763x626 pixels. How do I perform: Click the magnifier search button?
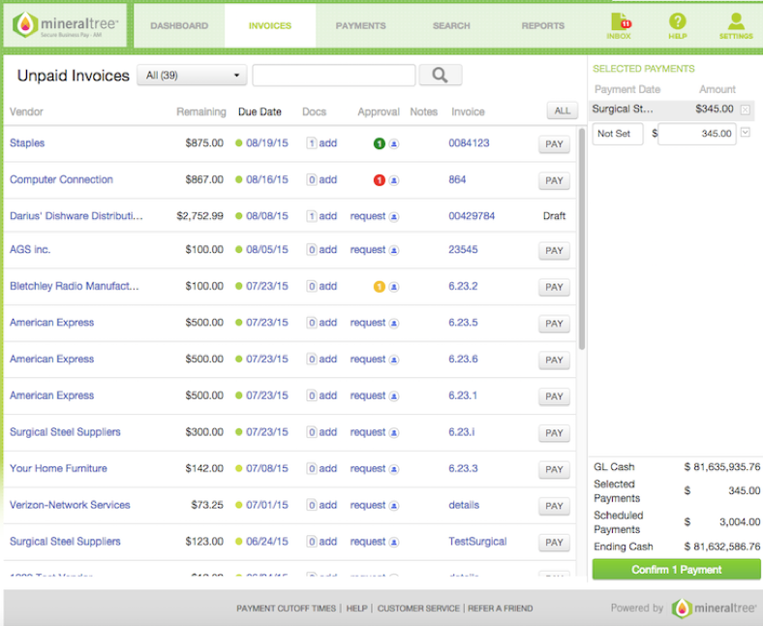tap(440, 75)
